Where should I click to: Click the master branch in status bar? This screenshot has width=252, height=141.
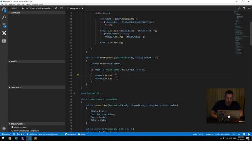pos(6,134)
